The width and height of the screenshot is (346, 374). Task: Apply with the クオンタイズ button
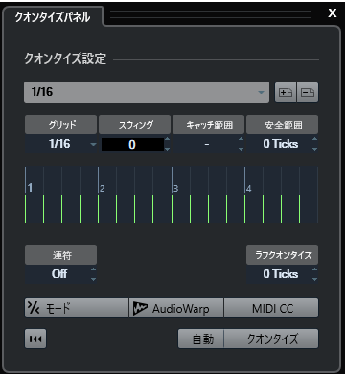tap(271, 339)
